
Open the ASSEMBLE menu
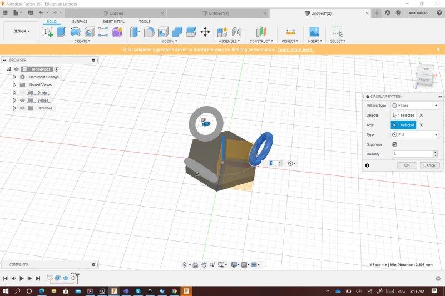(229, 41)
